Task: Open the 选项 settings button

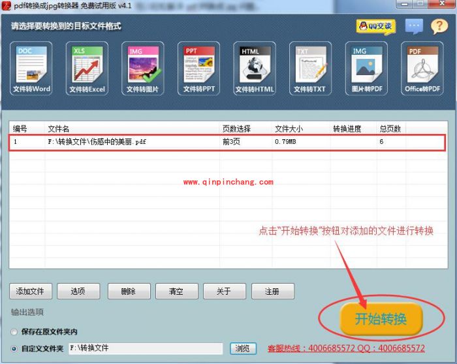Action: (x=78, y=291)
